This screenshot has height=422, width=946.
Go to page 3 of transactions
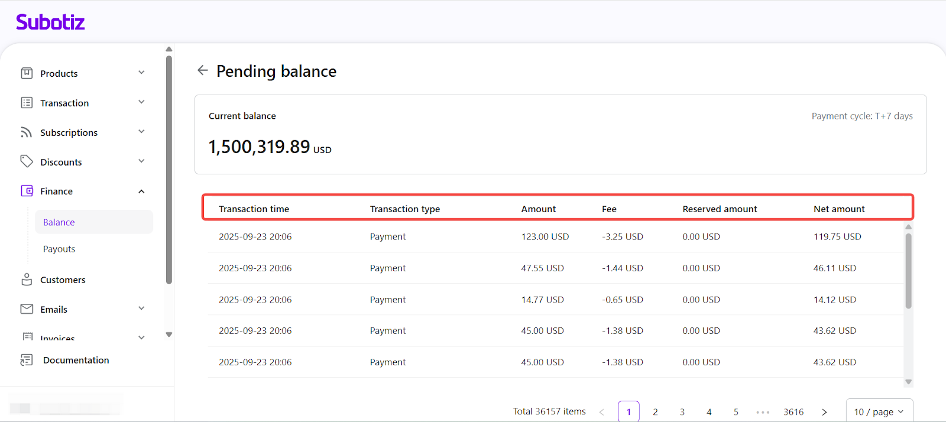pyautogui.click(x=682, y=411)
